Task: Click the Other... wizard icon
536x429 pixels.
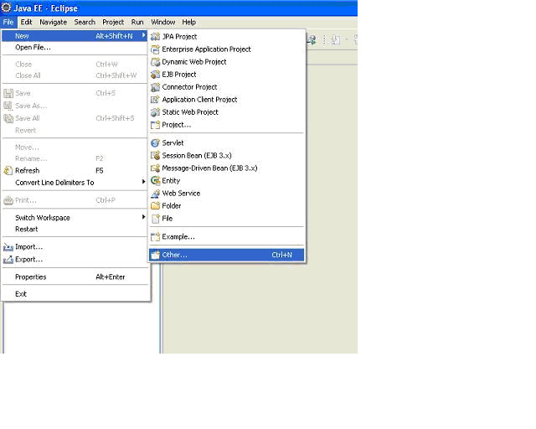Action: pyautogui.click(x=155, y=255)
